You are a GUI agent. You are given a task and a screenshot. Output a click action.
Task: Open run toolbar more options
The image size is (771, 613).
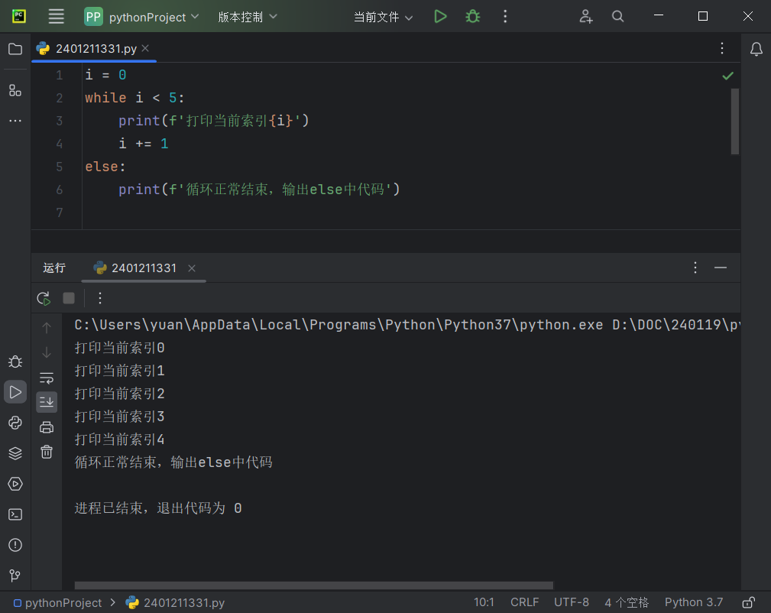click(x=100, y=298)
